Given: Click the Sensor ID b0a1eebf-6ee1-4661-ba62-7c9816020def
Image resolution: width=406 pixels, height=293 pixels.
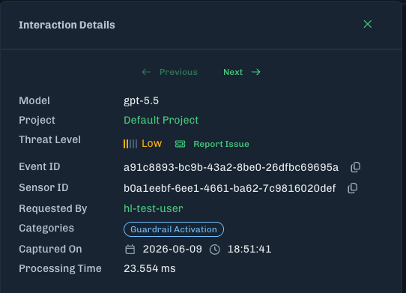Looking at the screenshot, I should click(x=230, y=188).
